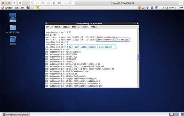Click the root user menu in top panel
The image size is (184, 116).
tap(181, 8)
